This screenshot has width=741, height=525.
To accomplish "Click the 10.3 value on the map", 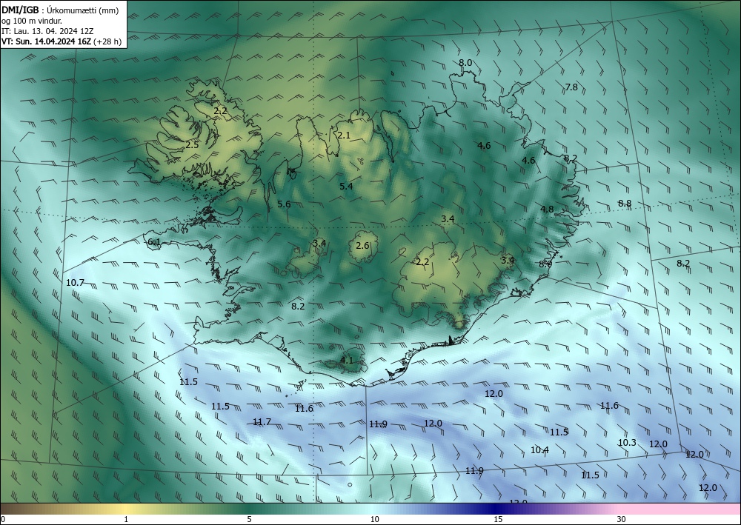I will pyautogui.click(x=627, y=442).
